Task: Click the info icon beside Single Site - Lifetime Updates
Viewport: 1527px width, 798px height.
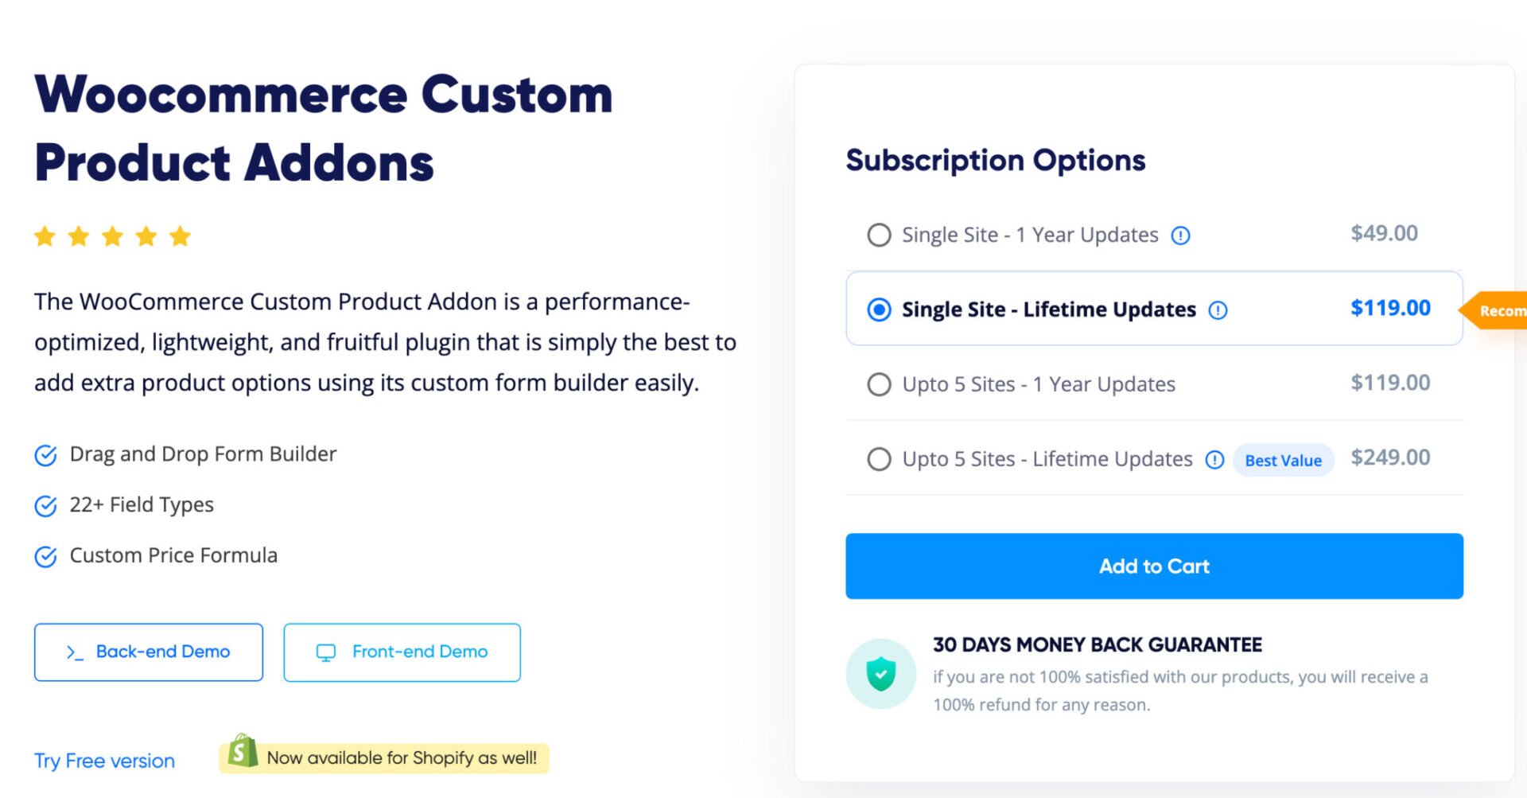Action: (1218, 310)
